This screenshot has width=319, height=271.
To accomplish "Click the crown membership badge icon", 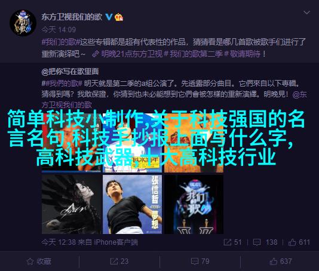I will click(x=119, y=17).
